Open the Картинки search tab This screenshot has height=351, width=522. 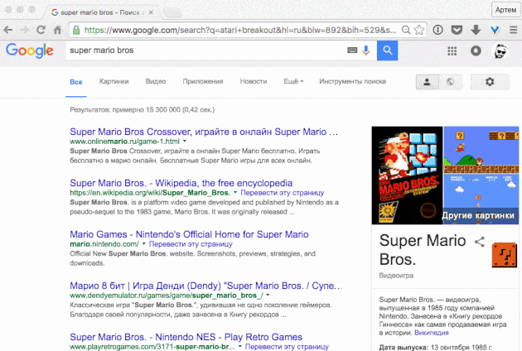click(114, 81)
